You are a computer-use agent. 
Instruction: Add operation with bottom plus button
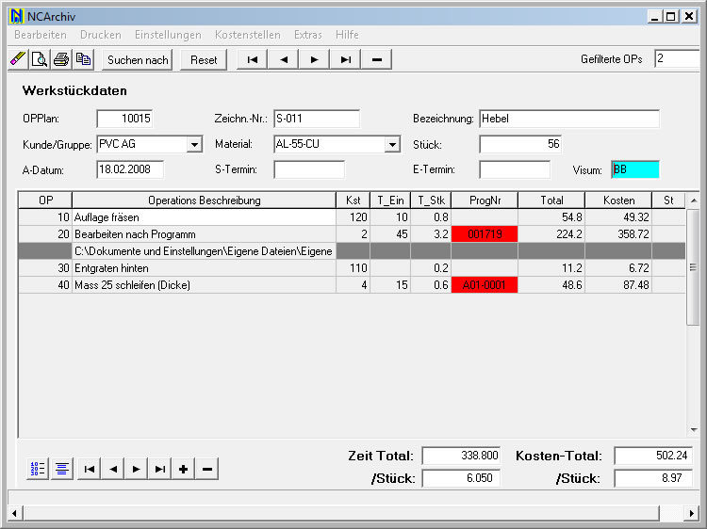coord(183,469)
